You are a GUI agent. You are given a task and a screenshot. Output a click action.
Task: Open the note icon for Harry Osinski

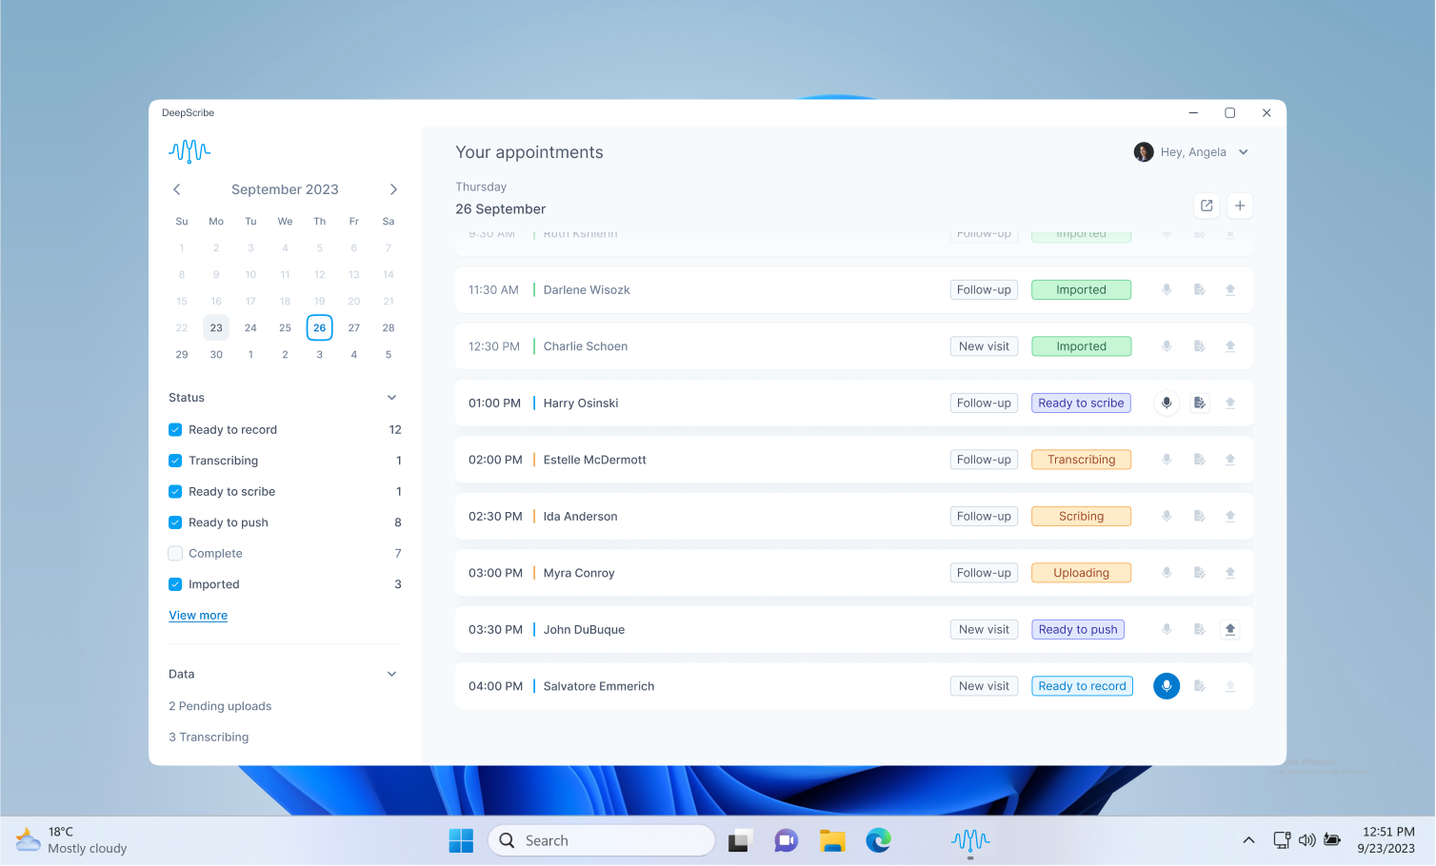(x=1200, y=403)
